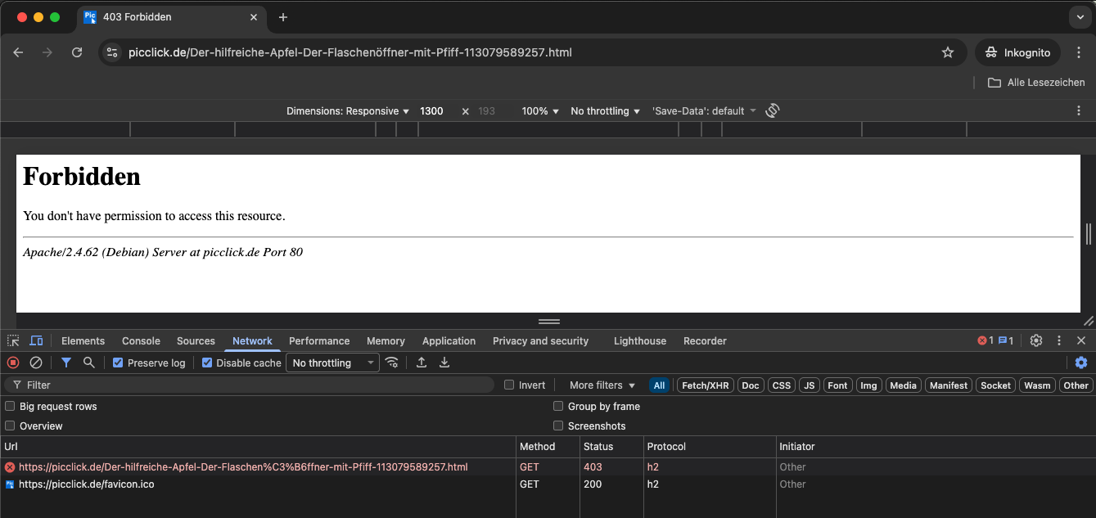
Task: Clear the network log
Action: coord(35,362)
